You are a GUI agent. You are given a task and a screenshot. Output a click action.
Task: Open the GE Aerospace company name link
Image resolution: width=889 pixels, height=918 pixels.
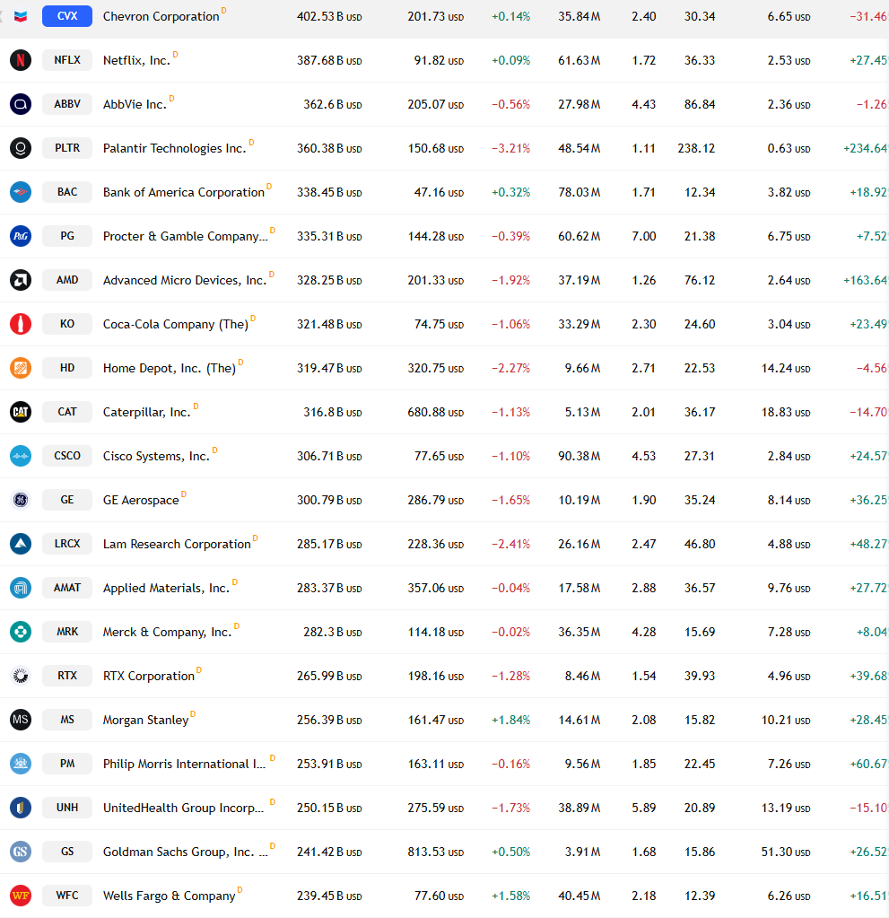(141, 500)
